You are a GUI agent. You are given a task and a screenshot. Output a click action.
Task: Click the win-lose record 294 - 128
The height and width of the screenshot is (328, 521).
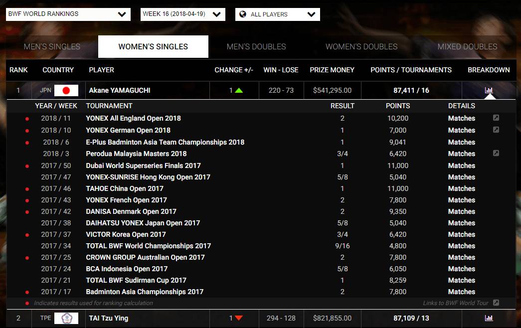pos(281,318)
